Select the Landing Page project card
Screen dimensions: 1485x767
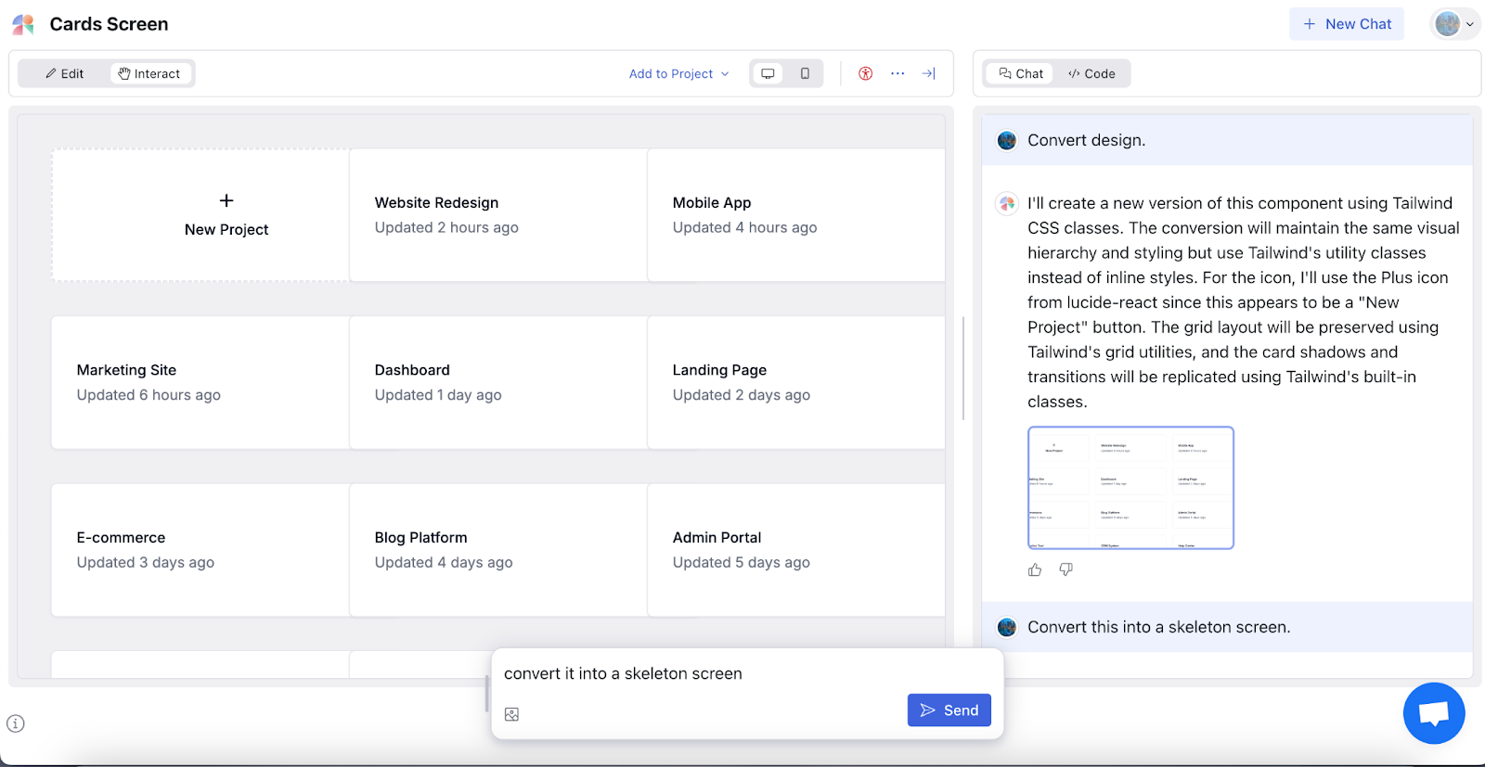pyautogui.click(x=796, y=382)
